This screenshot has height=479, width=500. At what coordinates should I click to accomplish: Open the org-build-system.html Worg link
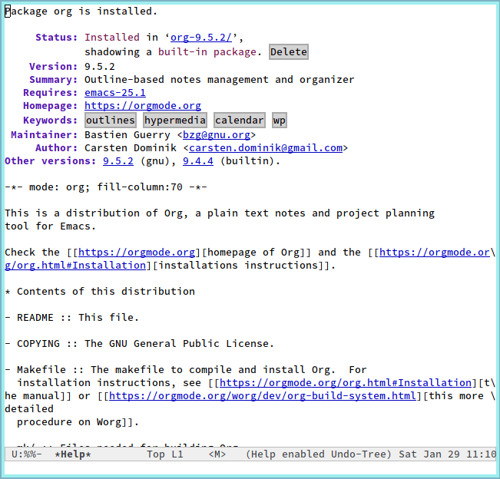point(263,395)
